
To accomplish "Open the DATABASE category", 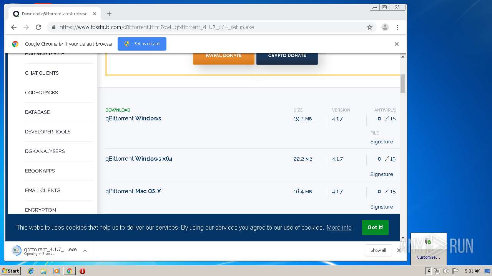I will pyautogui.click(x=37, y=112).
